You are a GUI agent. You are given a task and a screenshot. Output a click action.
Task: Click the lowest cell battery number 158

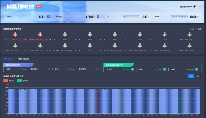(97, 69)
